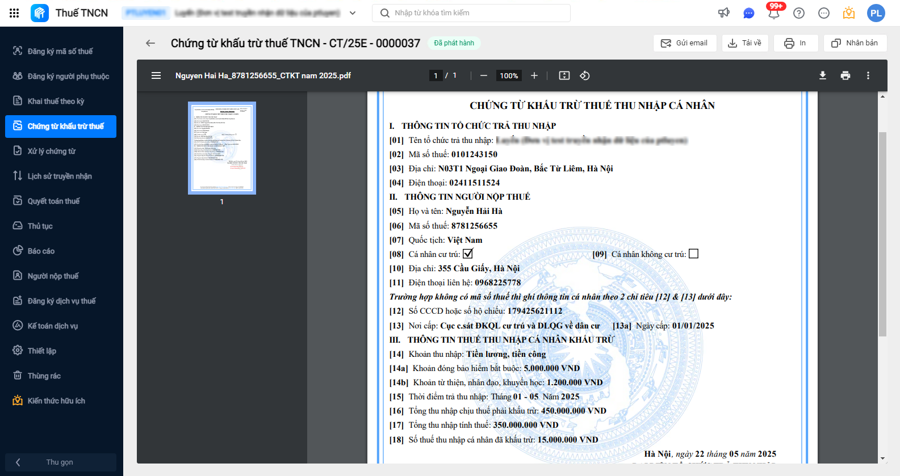The image size is (900, 476).
Task: Click taxpayer name Nguyễn Hải Hà
Action: coord(474,211)
